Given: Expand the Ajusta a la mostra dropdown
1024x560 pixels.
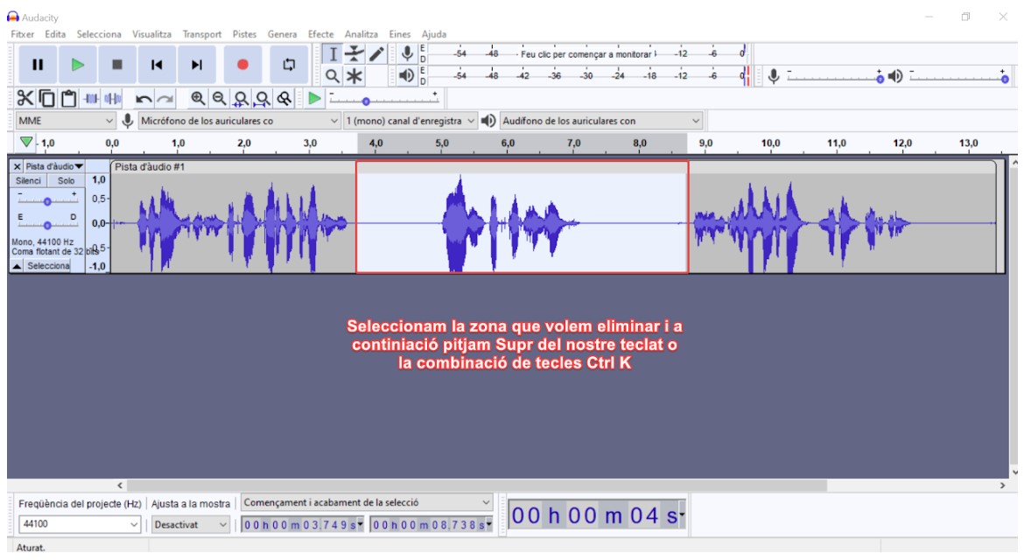Looking at the screenshot, I should point(190,525).
